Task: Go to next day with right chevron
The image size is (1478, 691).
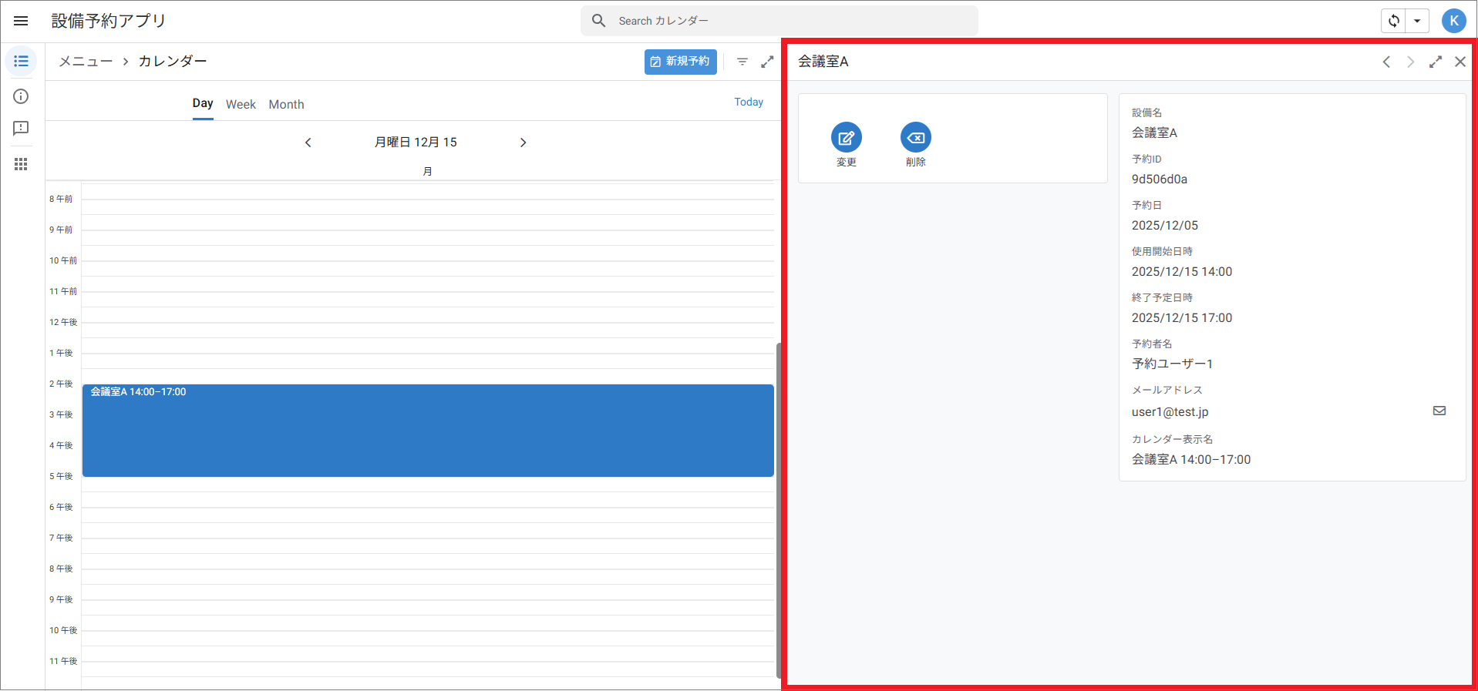Action: pyautogui.click(x=523, y=143)
